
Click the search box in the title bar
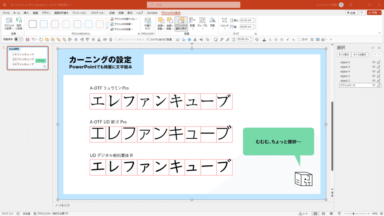[193, 4]
